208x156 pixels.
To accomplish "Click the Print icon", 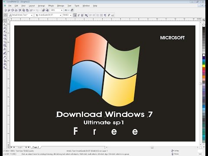I will (x=16, y=10).
